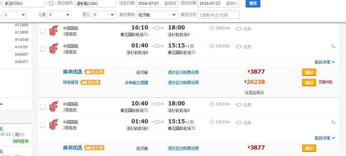This screenshot has width=346, height=156.
Task: Check the first 01:40 return flight checkbox
Action: click(43, 49)
